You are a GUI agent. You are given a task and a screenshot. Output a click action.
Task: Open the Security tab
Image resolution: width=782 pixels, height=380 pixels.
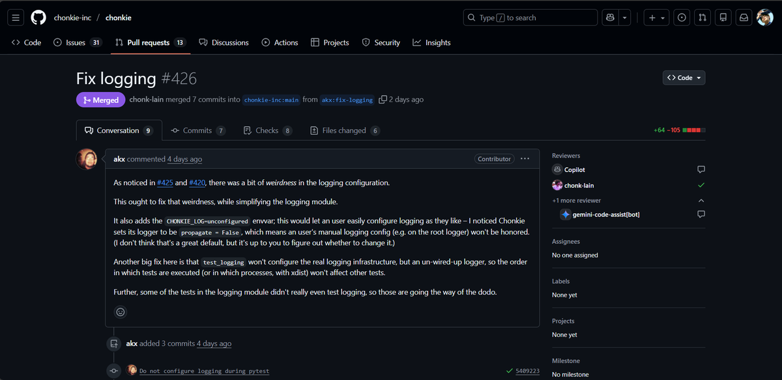(x=381, y=42)
